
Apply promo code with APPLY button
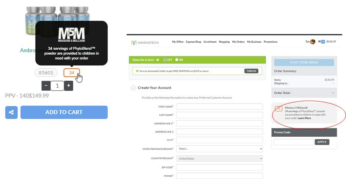pyautogui.click(x=322, y=142)
